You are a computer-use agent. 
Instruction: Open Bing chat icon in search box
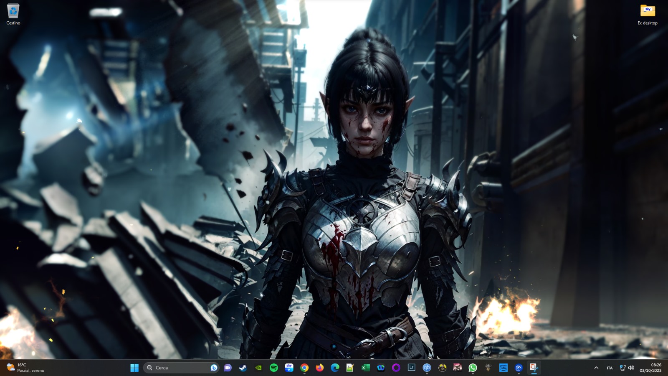tap(214, 368)
